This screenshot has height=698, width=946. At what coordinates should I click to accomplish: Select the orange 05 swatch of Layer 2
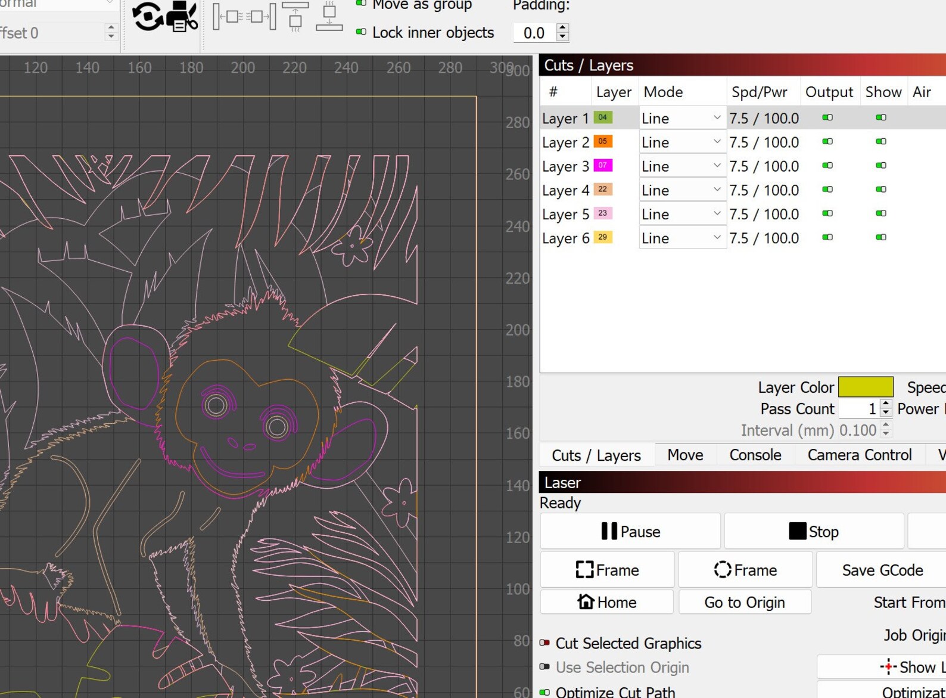coord(603,141)
